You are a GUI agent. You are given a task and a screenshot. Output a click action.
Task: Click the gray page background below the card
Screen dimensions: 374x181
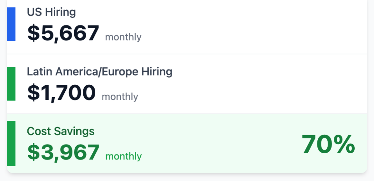pos(186,177)
